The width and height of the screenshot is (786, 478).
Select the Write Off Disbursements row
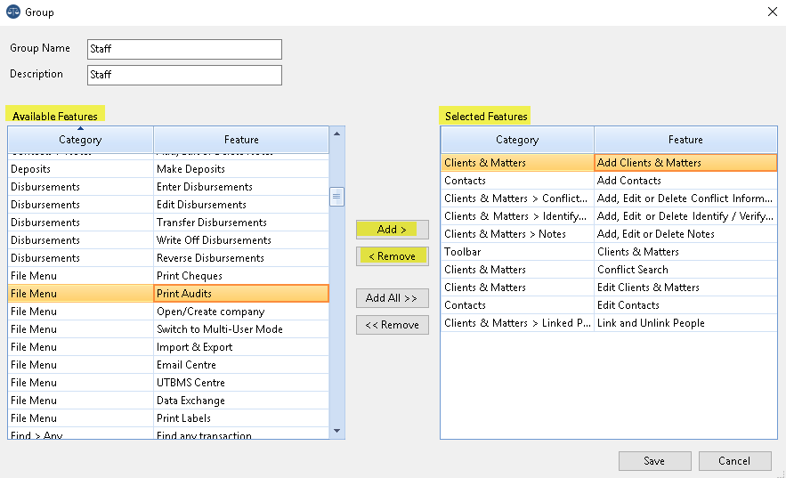click(x=168, y=240)
